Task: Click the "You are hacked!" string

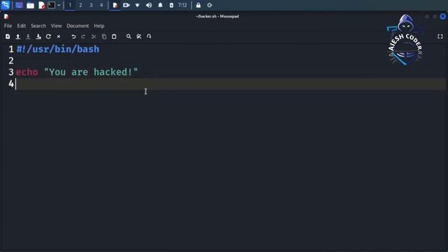Action: click(x=91, y=72)
